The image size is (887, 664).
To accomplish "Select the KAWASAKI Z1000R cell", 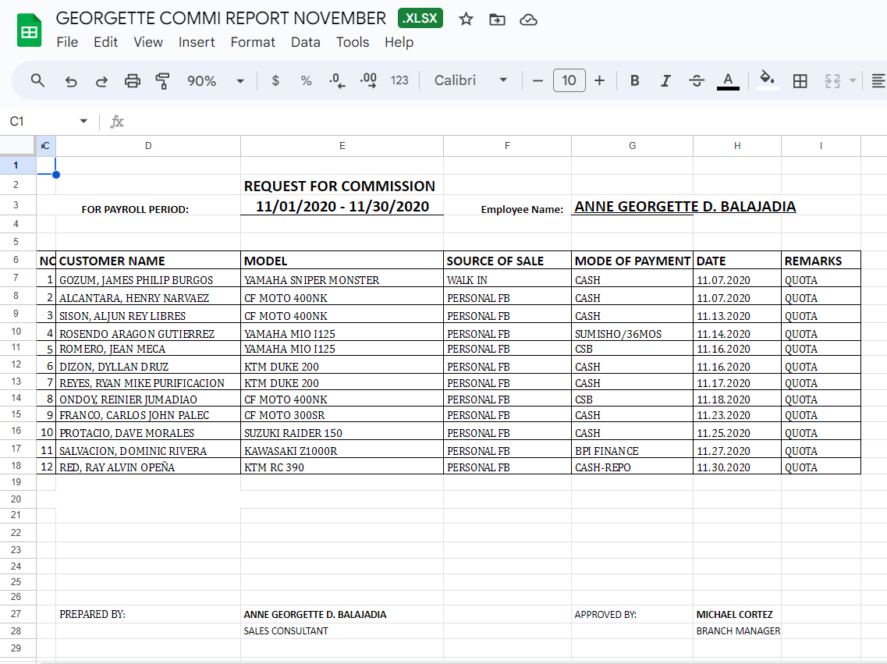I will pos(342,450).
